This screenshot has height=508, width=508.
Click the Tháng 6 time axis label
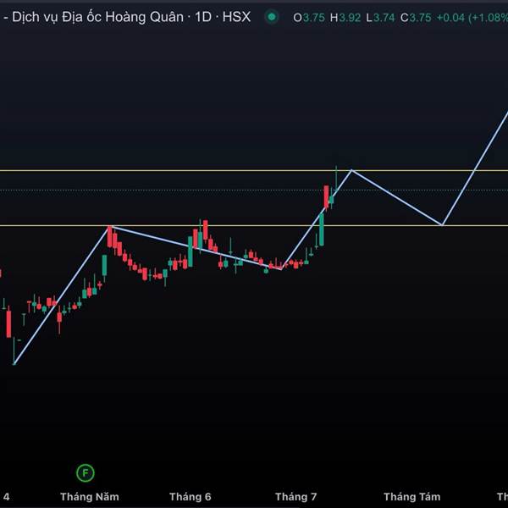pyautogui.click(x=190, y=497)
